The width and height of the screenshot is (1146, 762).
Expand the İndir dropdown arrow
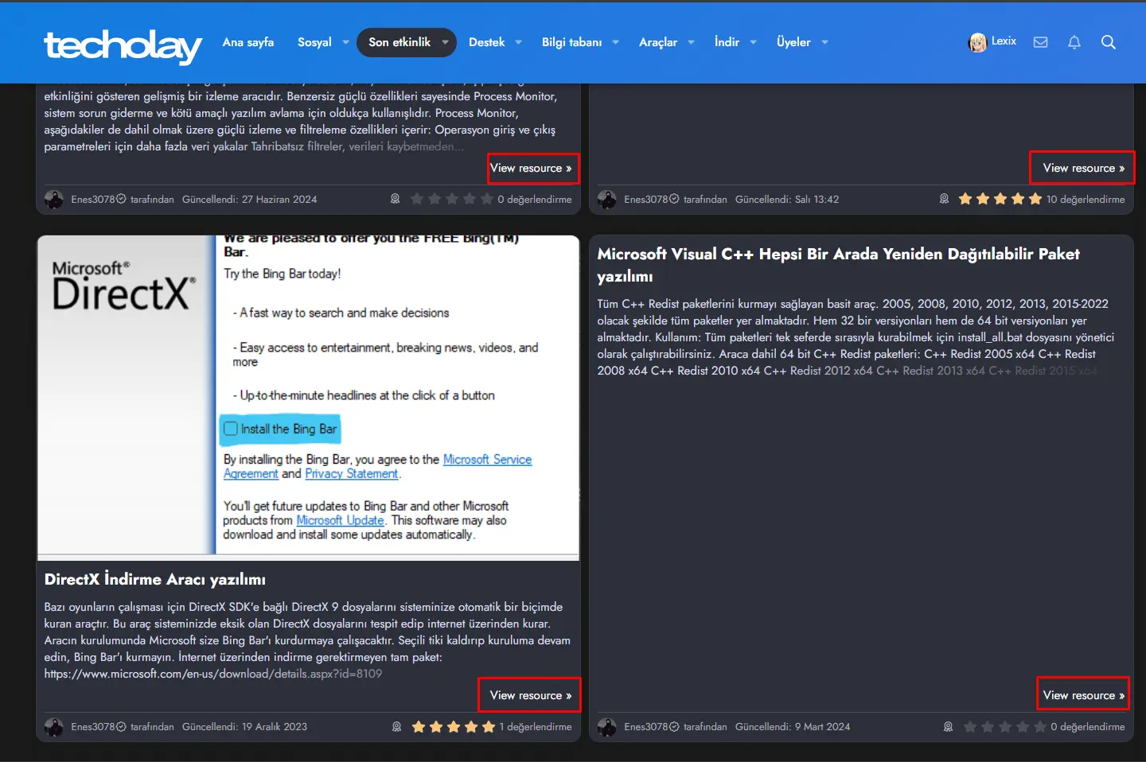[x=753, y=42]
